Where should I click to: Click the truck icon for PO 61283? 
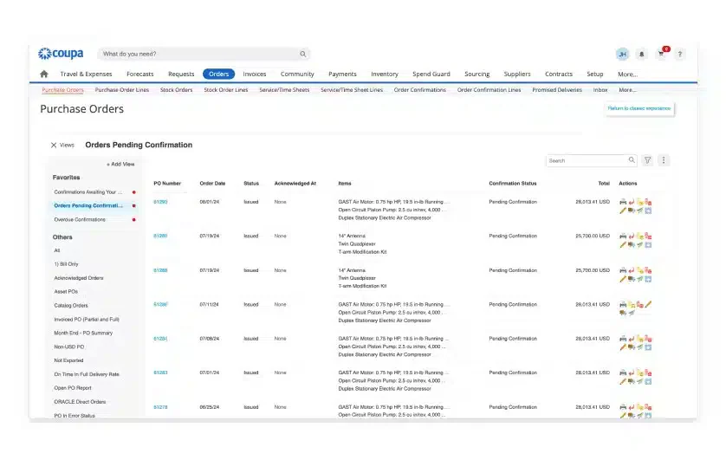(x=632, y=382)
